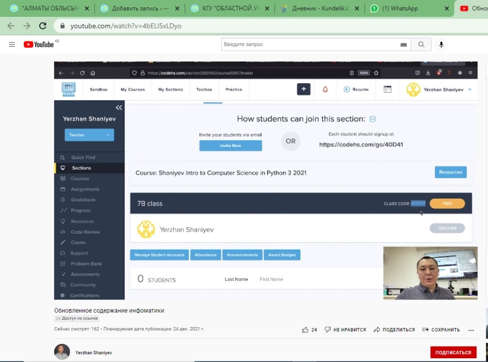Go forward with the Chrome forward arrow
This screenshot has height=362, width=488.
pyautogui.click(x=27, y=26)
